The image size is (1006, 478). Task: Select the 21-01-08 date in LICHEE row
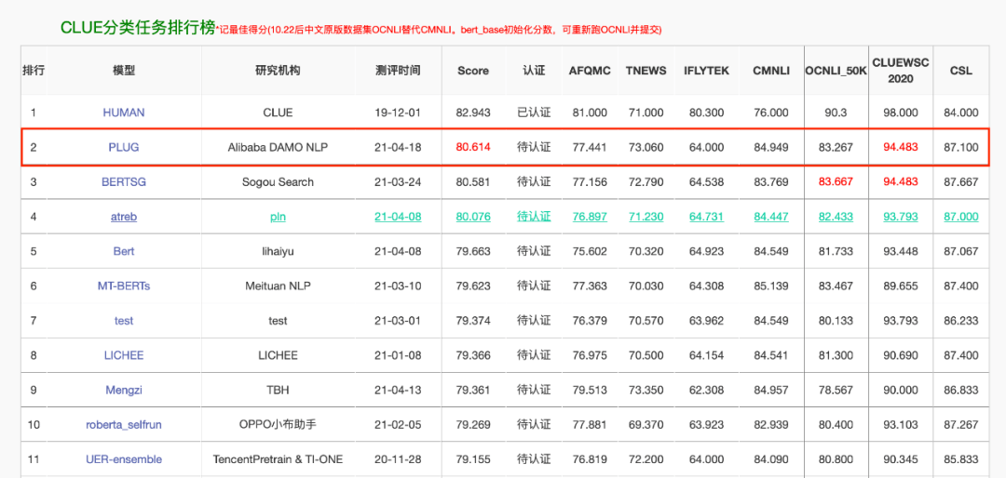click(x=398, y=355)
